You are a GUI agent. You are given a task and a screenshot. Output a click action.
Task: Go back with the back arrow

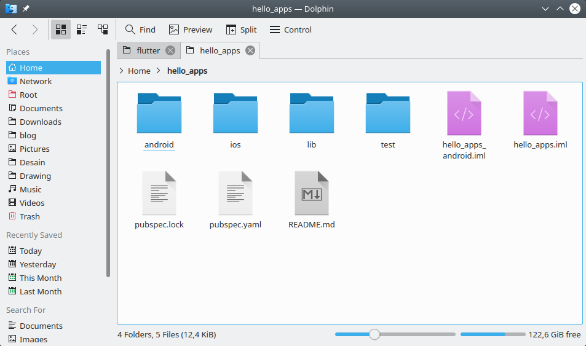(15, 29)
